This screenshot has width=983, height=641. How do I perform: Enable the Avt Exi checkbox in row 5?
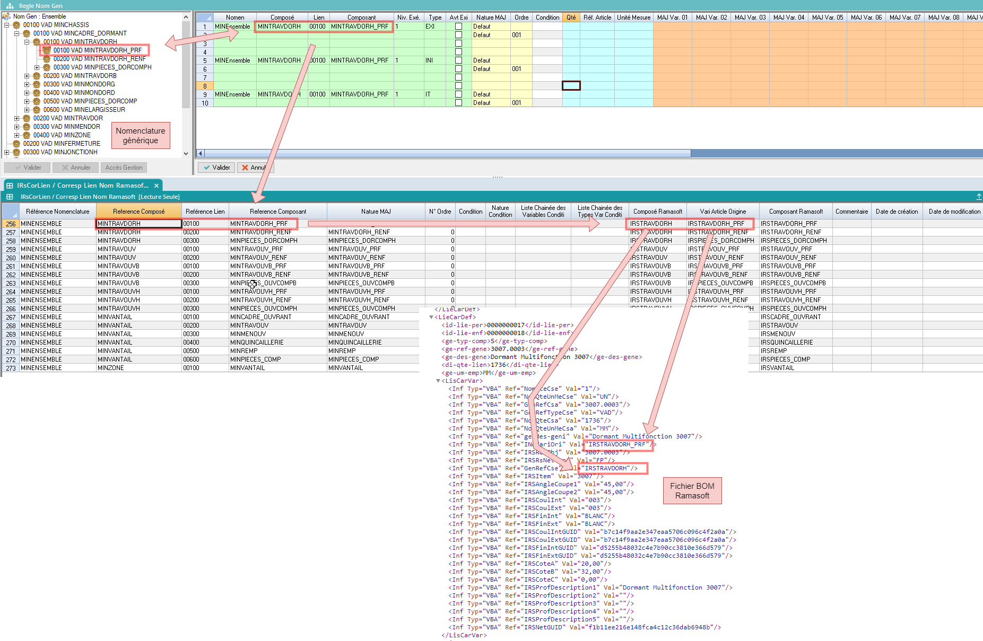(x=458, y=60)
